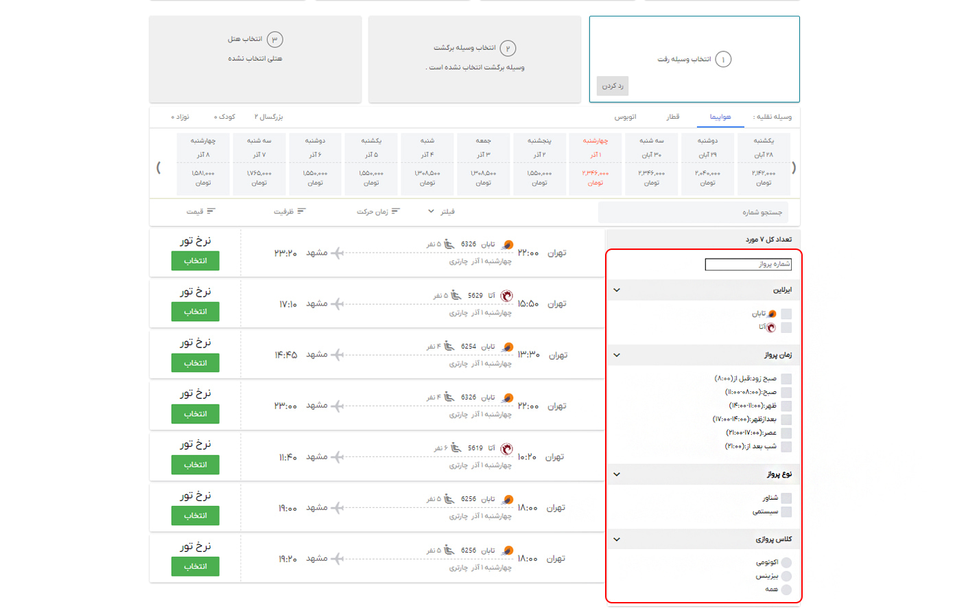Open the فیلتر dropdown
Image resolution: width=955 pixels, height=613 pixels.
click(440, 211)
